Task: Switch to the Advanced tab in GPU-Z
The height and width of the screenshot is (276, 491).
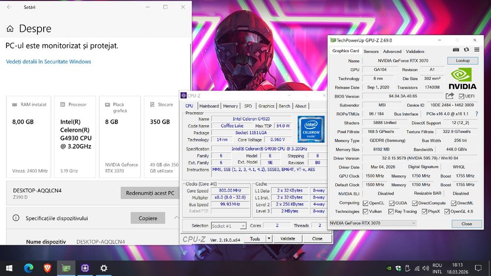Action: [392, 51]
